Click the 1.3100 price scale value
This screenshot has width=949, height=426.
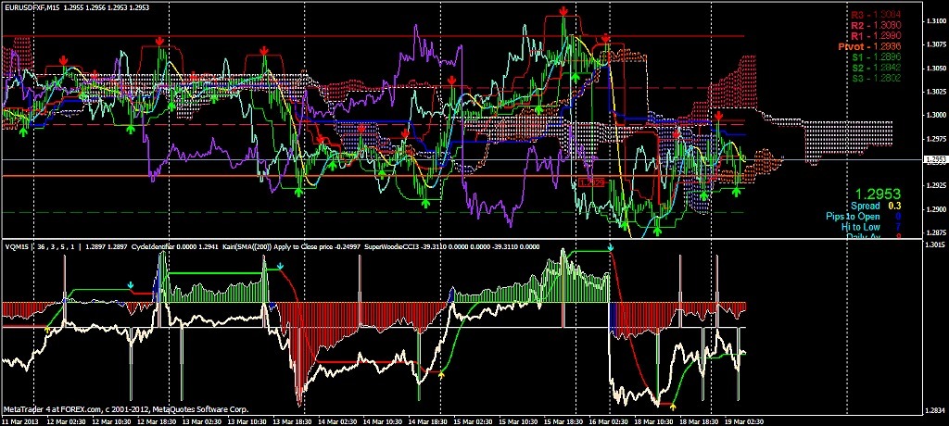point(935,21)
